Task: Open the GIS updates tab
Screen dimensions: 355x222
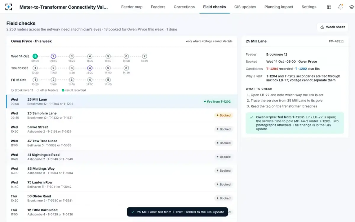Action: coord(245,7)
